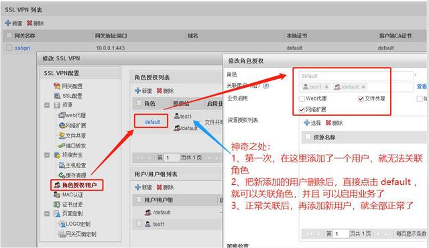
Task: Collapse the 页面定制 tree node
Action: (x=47, y=214)
